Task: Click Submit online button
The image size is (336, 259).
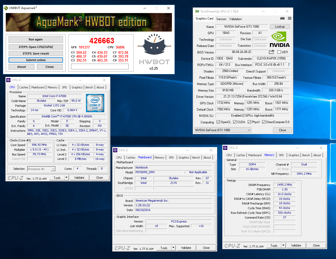Action: [x=36, y=60]
